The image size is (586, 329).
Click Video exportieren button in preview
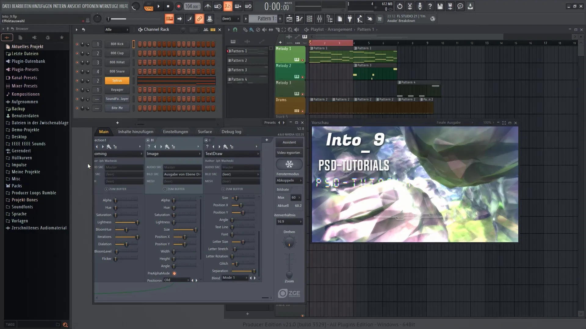pyautogui.click(x=289, y=152)
